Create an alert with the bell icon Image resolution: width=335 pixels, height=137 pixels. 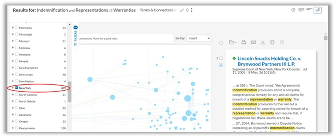click(187, 10)
